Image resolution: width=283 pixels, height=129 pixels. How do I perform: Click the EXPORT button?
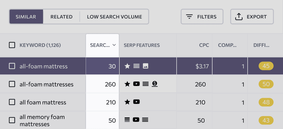252,17
